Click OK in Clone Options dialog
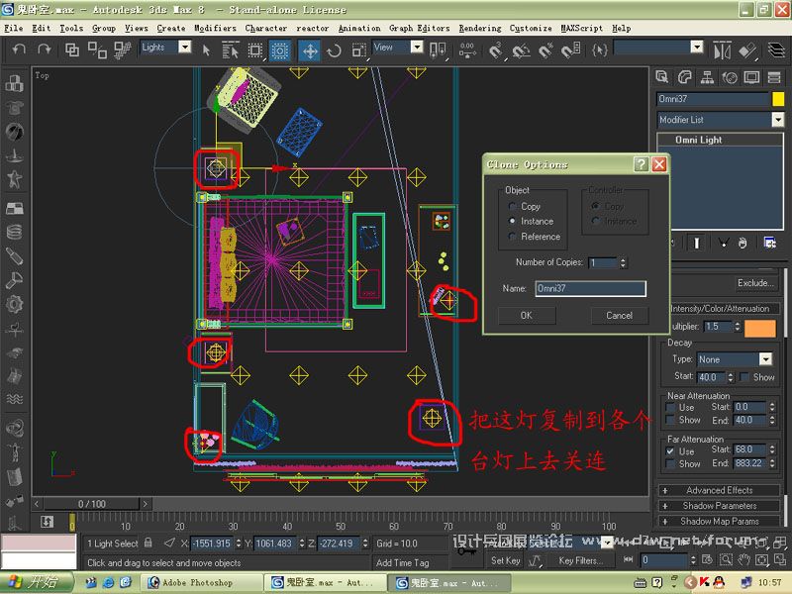The width and height of the screenshot is (792, 594). click(x=527, y=315)
